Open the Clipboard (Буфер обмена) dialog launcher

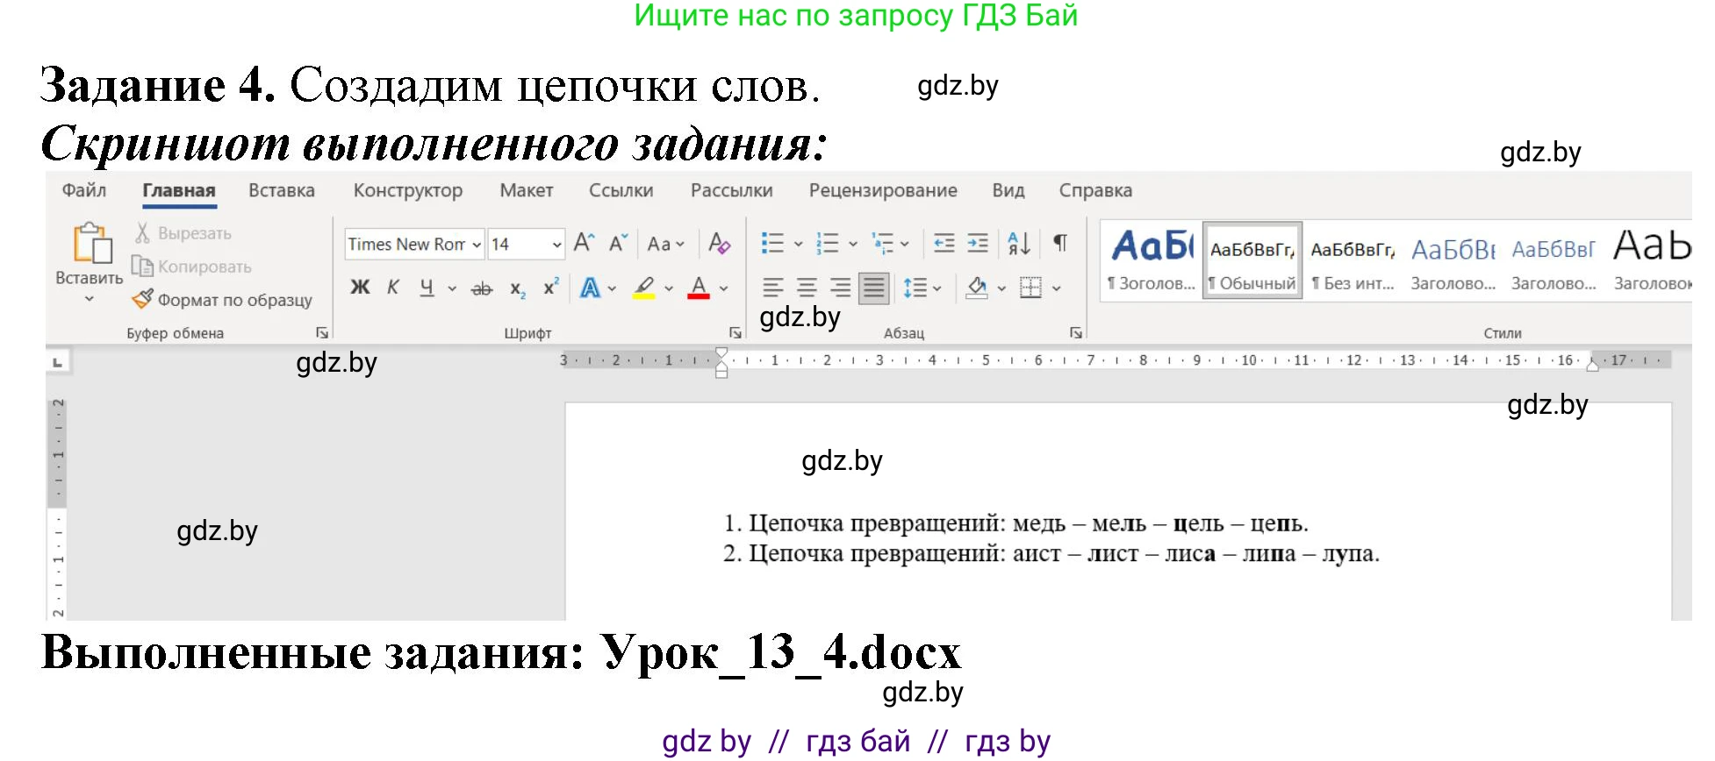click(322, 333)
